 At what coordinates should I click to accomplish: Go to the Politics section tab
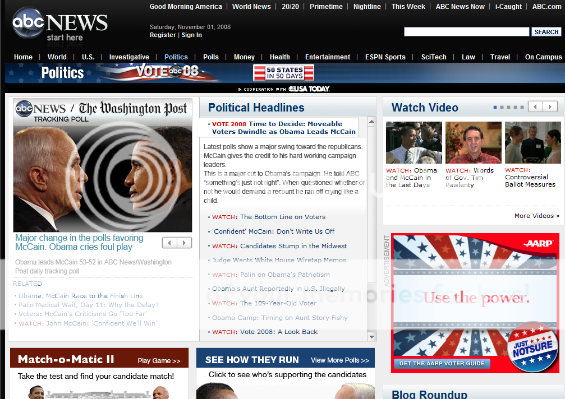pyautogui.click(x=176, y=57)
